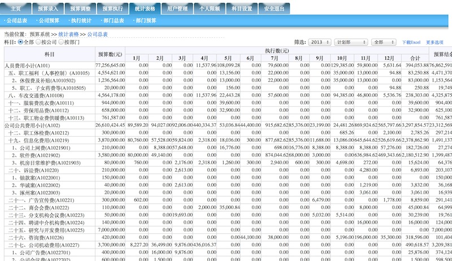Screen dimensions: 452x261
Task: Select the 十一、服装费洗衣费(A10111) row
Action: 41,103
